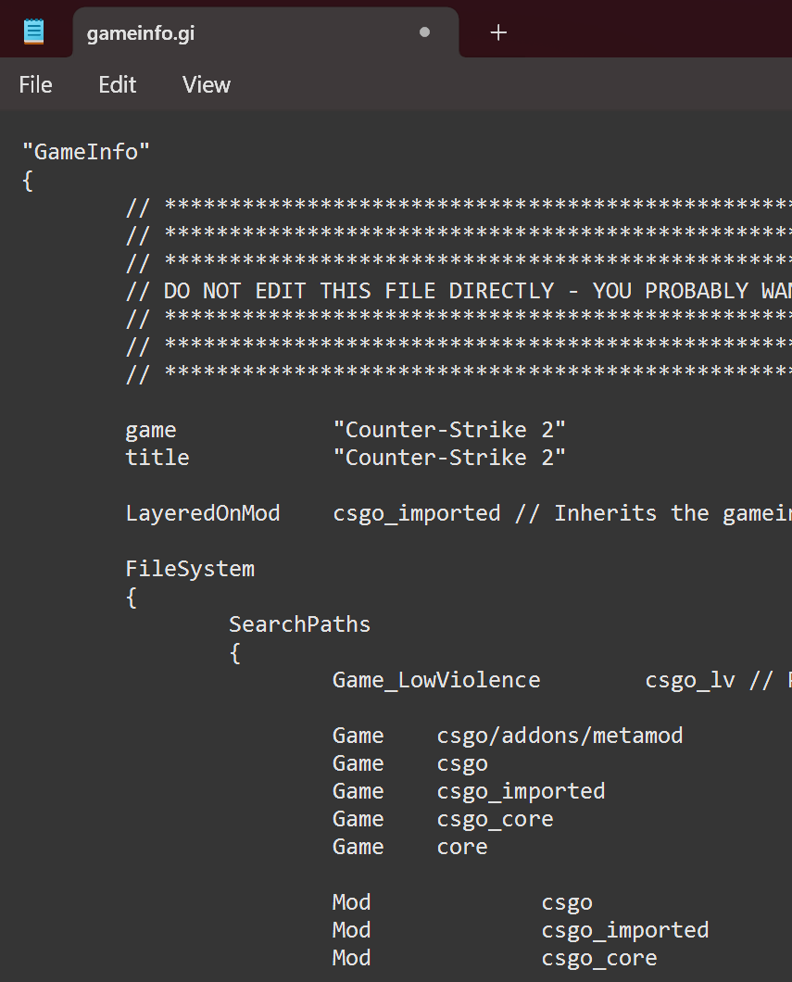The height and width of the screenshot is (982, 792).
Task: Open the File menu
Action: click(34, 84)
